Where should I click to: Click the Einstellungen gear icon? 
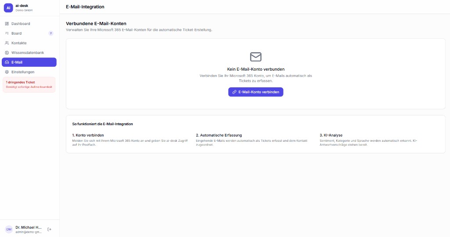(7, 72)
